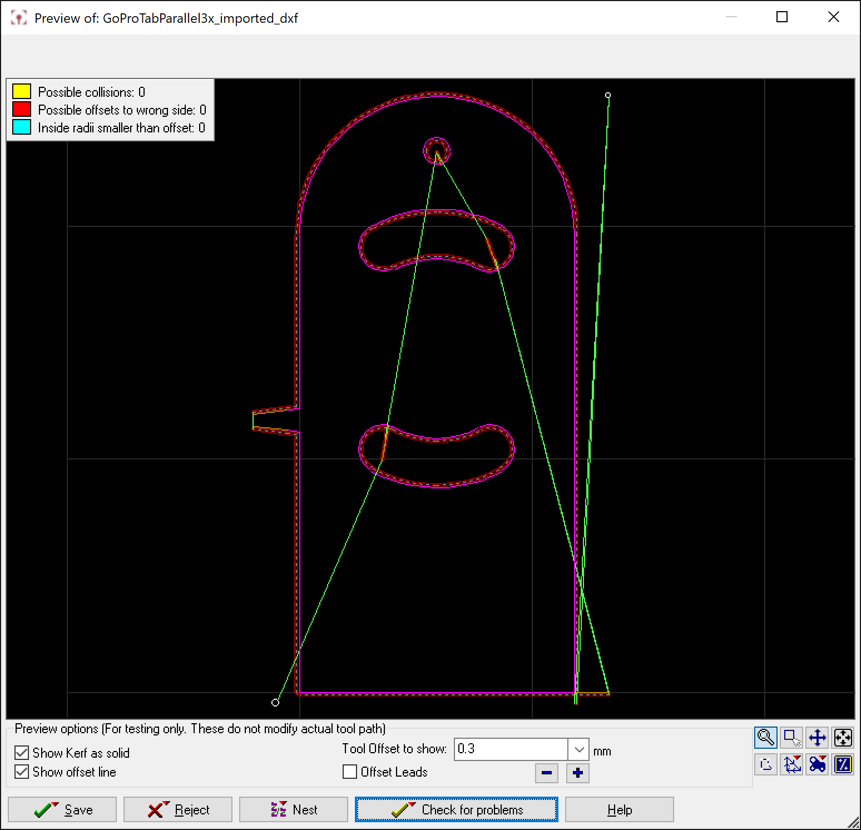The width and height of the screenshot is (861, 830).
Task: Increase tool offset with plus button
Action: coord(577,773)
